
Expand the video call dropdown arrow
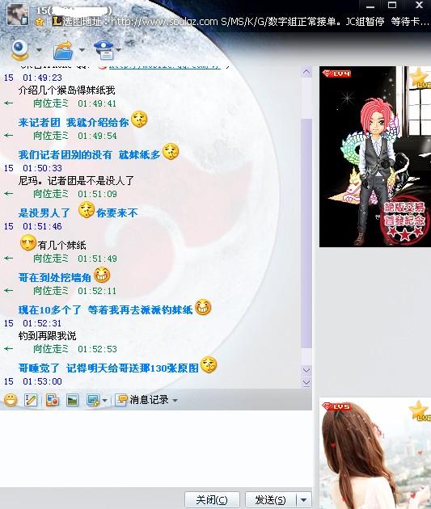(39, 50)
